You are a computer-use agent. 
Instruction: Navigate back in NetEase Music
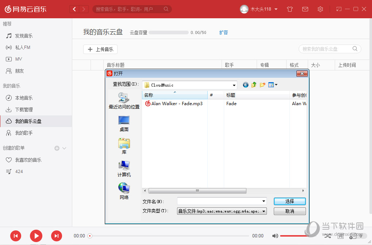pyautogui.click(x=74, y=9)
